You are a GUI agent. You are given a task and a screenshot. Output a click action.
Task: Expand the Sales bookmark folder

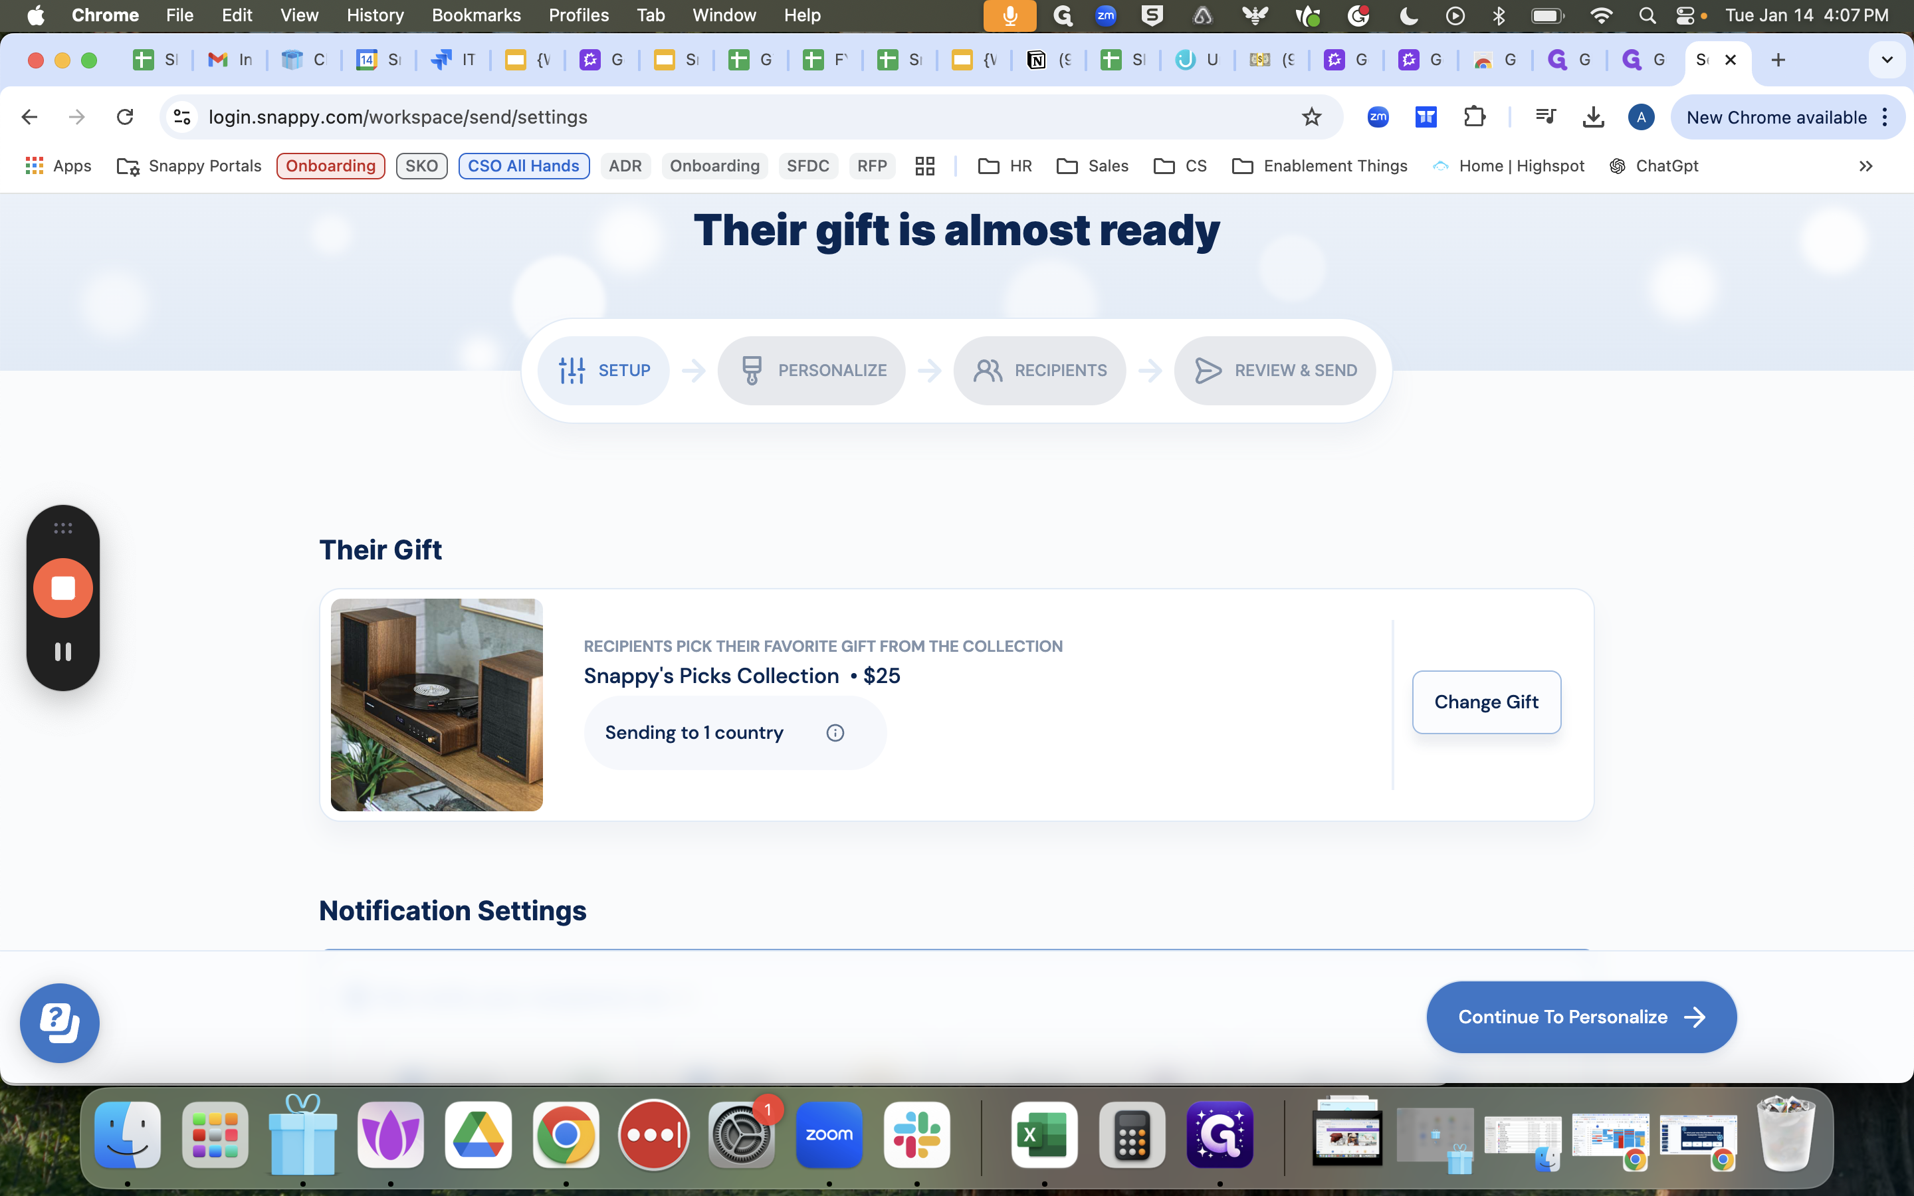click(1093, 166)
